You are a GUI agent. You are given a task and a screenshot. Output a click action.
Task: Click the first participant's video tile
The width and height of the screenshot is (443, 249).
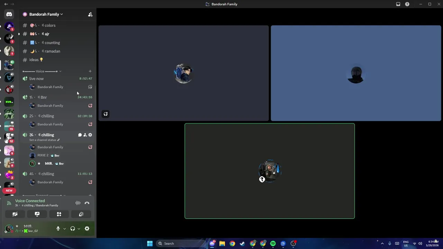(183, 73)
